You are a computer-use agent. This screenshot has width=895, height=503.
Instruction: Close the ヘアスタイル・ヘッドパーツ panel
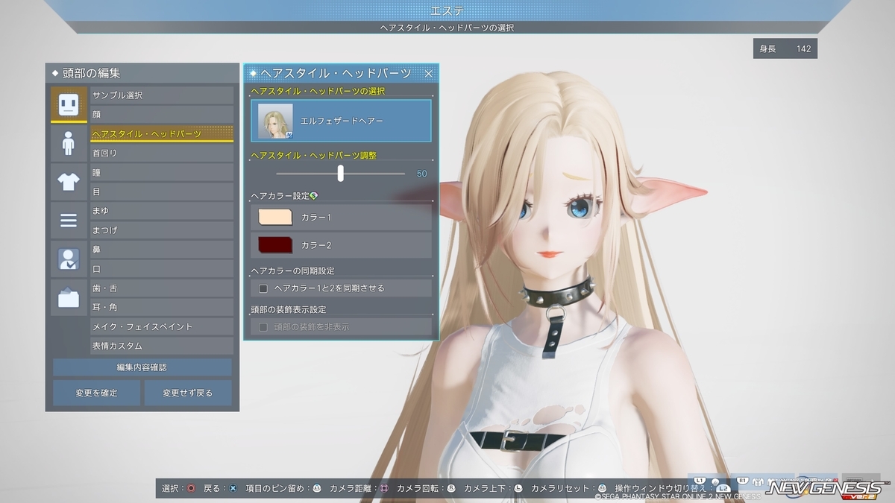pyautogui.click(x=429, y=73)
